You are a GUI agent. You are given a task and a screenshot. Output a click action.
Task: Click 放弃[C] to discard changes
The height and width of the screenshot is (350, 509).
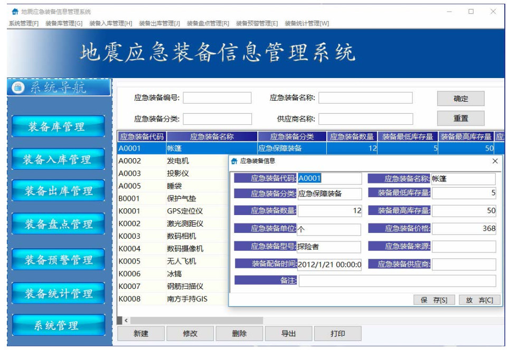(x=479, y=300)
